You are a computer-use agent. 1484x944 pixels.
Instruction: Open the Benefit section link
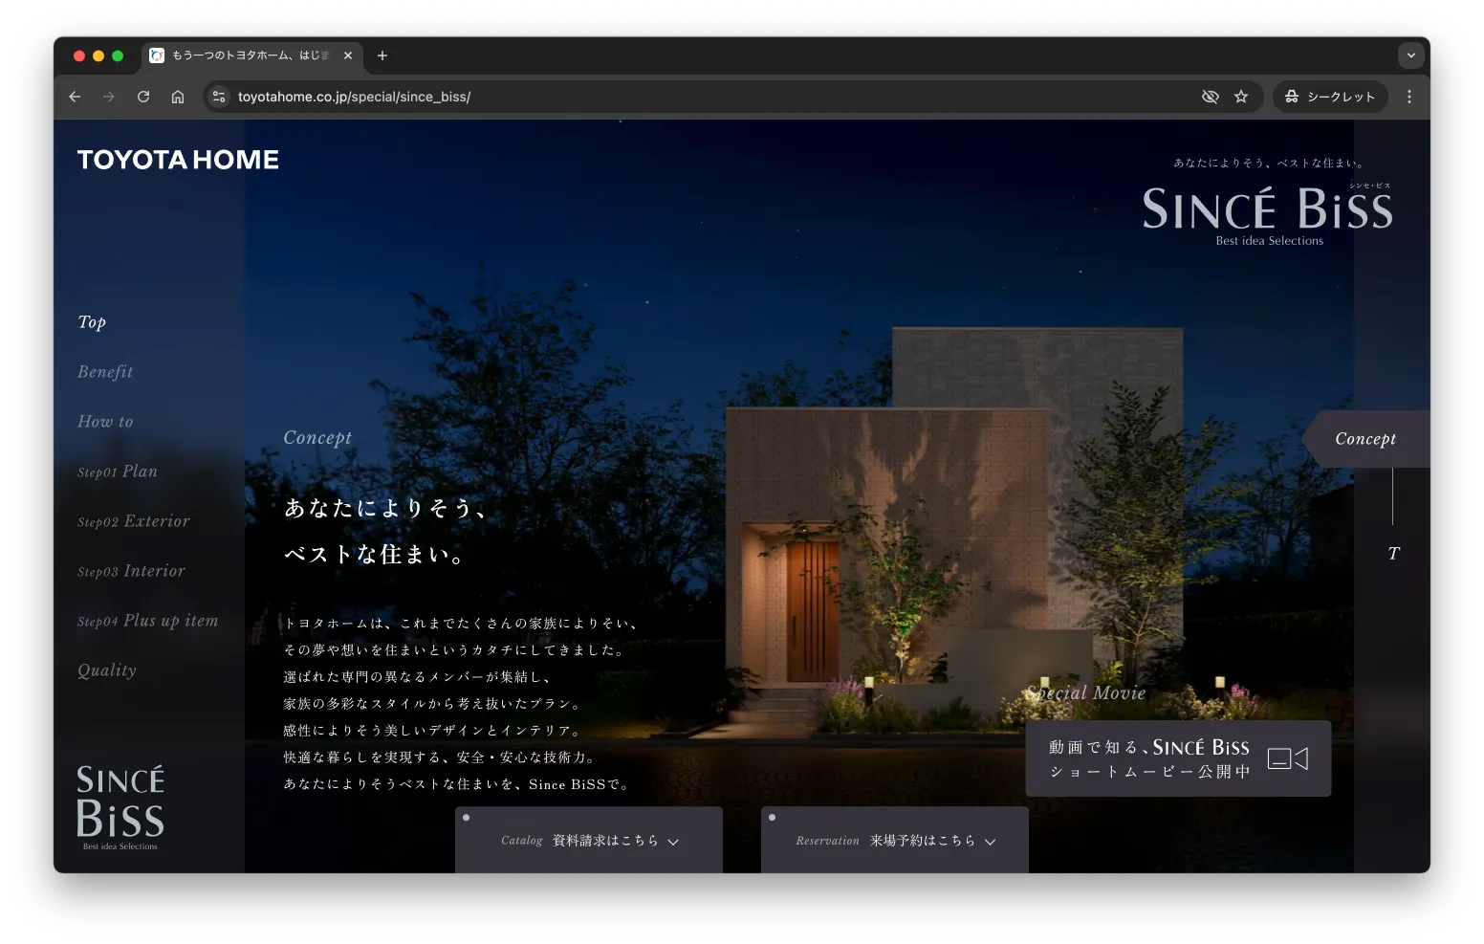pyautogui.click(x=105, y=372)
